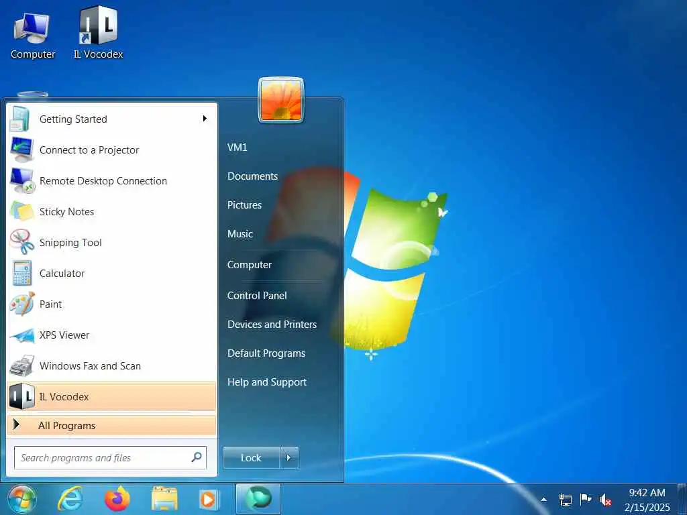Click the XPS Viewer paper plane icon
The height and width of the screenshot is (515, 687).
pyautogui.click(x=22, y=335)
